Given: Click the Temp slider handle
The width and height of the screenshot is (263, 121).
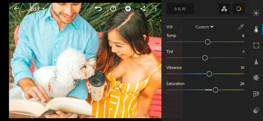Looking at the screenshot, I should point(208,42).
